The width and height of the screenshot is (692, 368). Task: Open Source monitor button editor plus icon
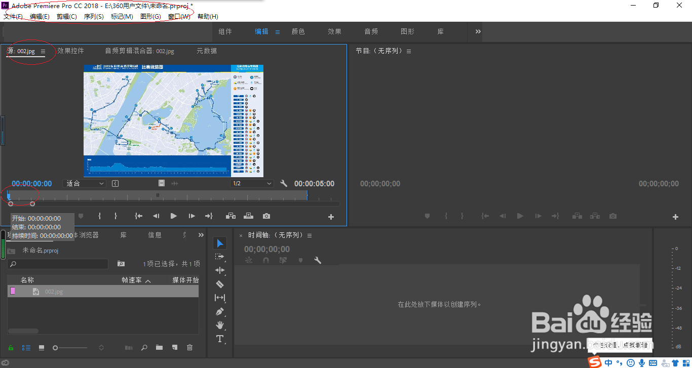click(331, 217)
